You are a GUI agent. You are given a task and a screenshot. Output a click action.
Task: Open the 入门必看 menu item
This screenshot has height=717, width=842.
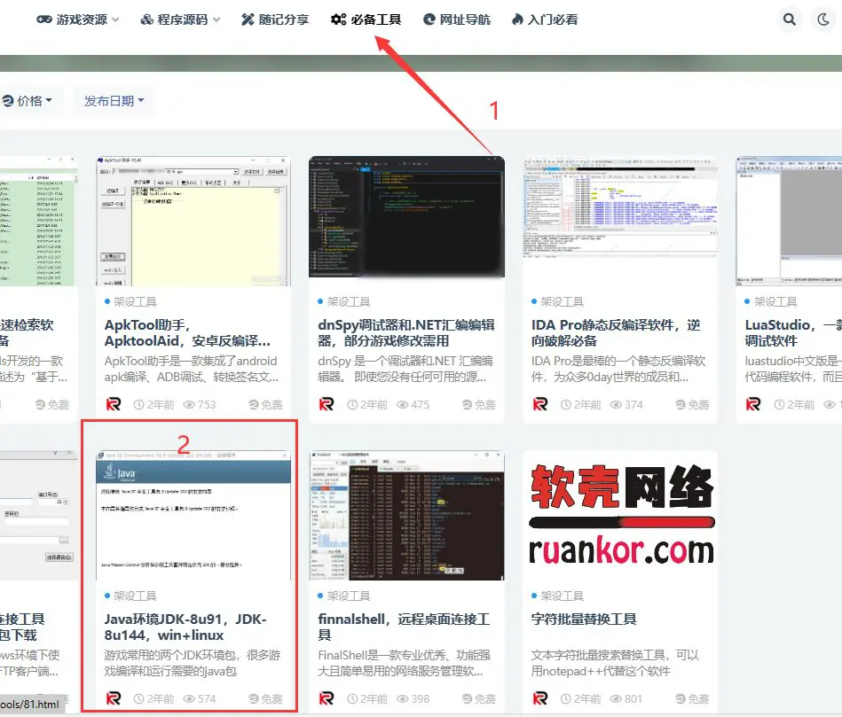point(545,19)
